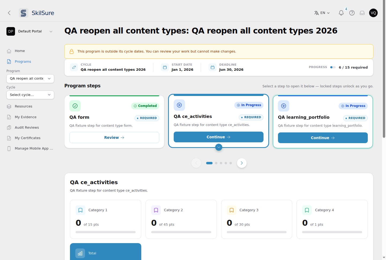
Task: Click the REQUIRED badge on QA form
Action: [147, 118]
